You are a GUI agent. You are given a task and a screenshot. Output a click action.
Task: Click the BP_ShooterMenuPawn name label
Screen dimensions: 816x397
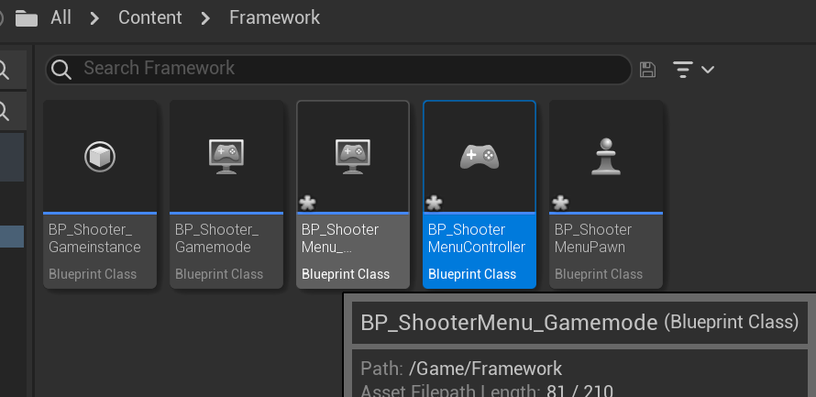click(x=592, y=238)
